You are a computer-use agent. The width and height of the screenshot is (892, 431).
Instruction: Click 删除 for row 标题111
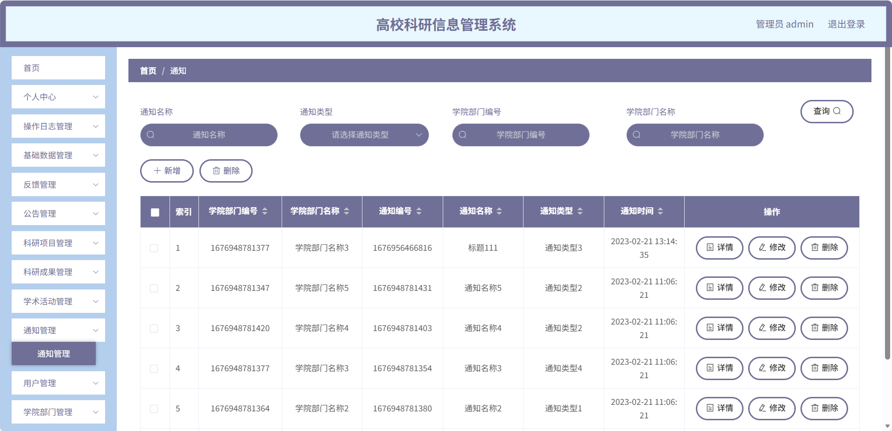824,247
